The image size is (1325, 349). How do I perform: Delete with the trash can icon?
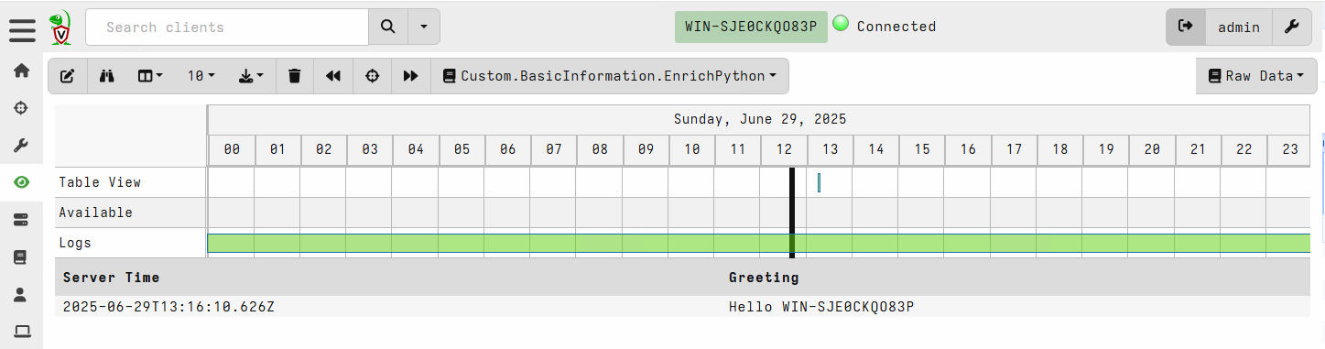[294, 76]
